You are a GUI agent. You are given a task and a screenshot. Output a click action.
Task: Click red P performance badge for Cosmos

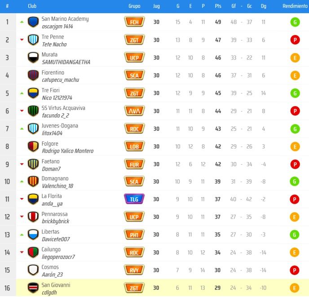tap(295, 270)
